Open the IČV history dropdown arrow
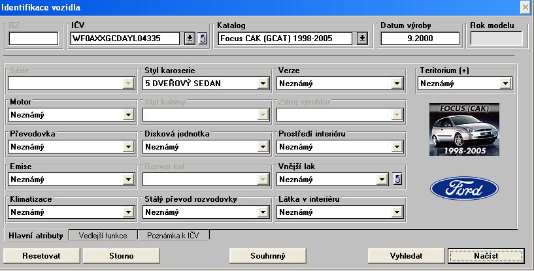This screenshot has width=534, height=271. pyautogui.click(x=190, y=39)
